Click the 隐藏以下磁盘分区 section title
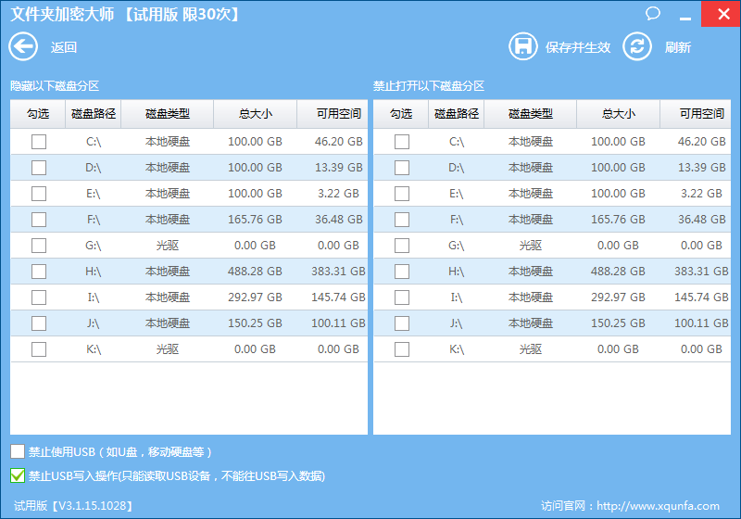The width and height of the screenshot is (741, 519). (55, 86)
